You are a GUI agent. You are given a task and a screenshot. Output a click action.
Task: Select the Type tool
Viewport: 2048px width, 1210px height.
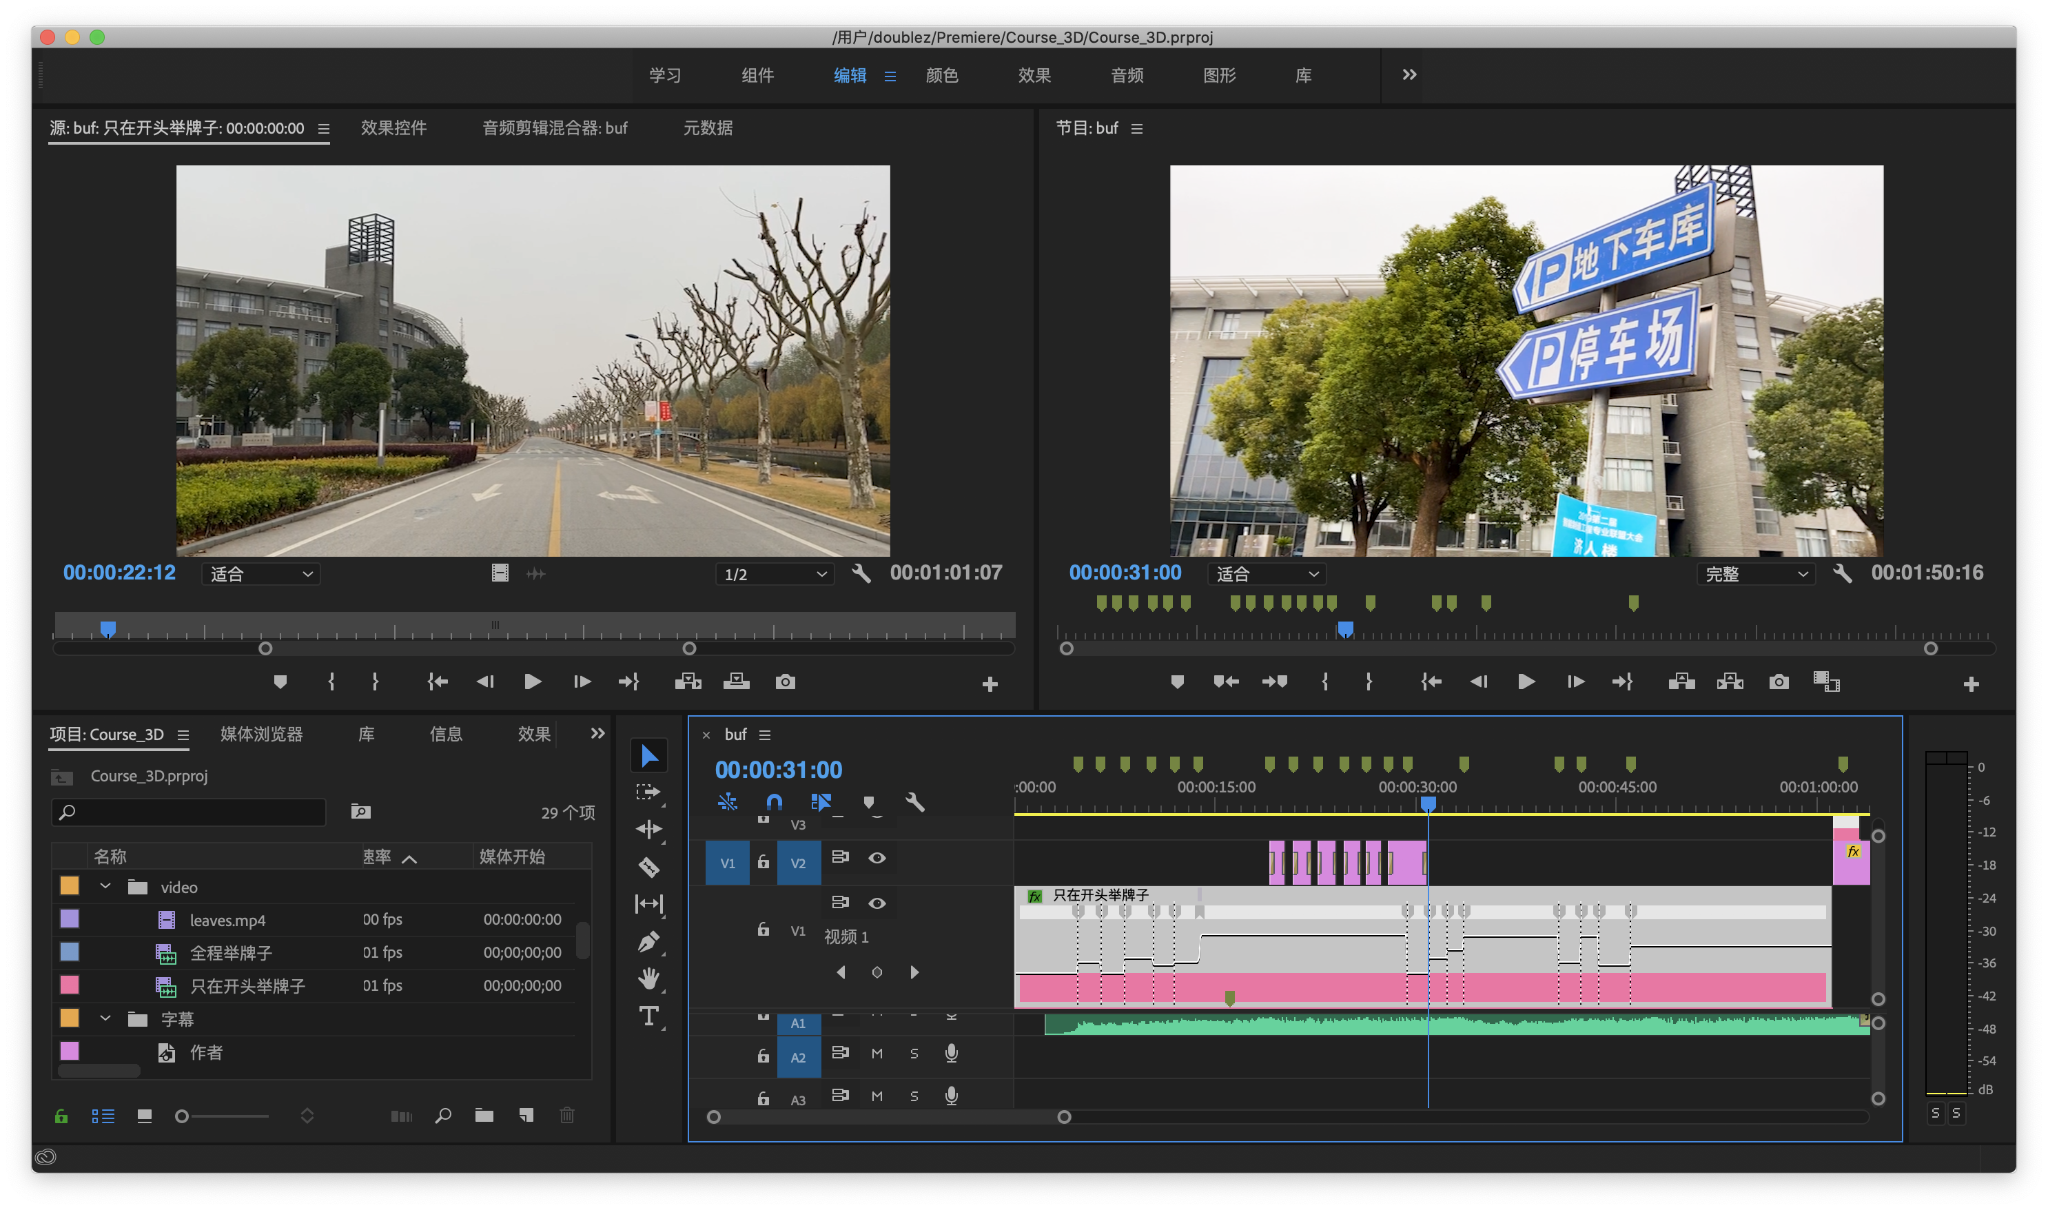649,1016
